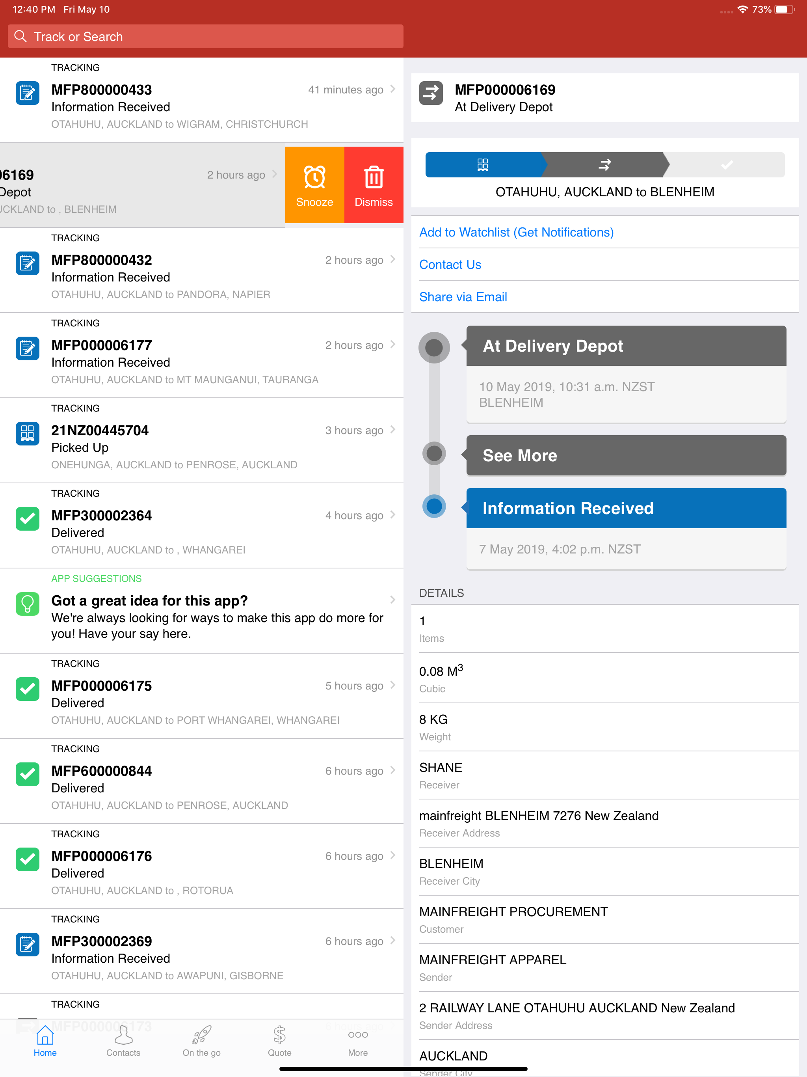Select receiver address 'mainfreight BLENHEIM 7276 New Zealand'
Image resolution: width=807 pixels, height=1077 pixels.
pos(539,816)
